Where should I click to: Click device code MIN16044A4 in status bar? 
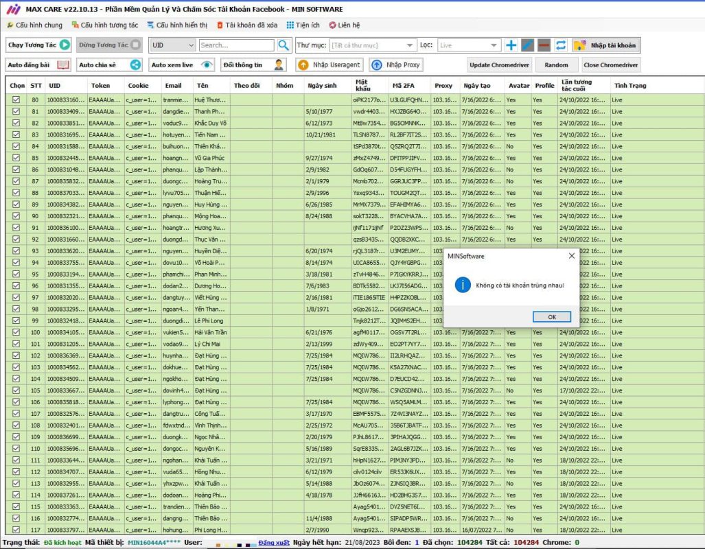coord(155,543)
